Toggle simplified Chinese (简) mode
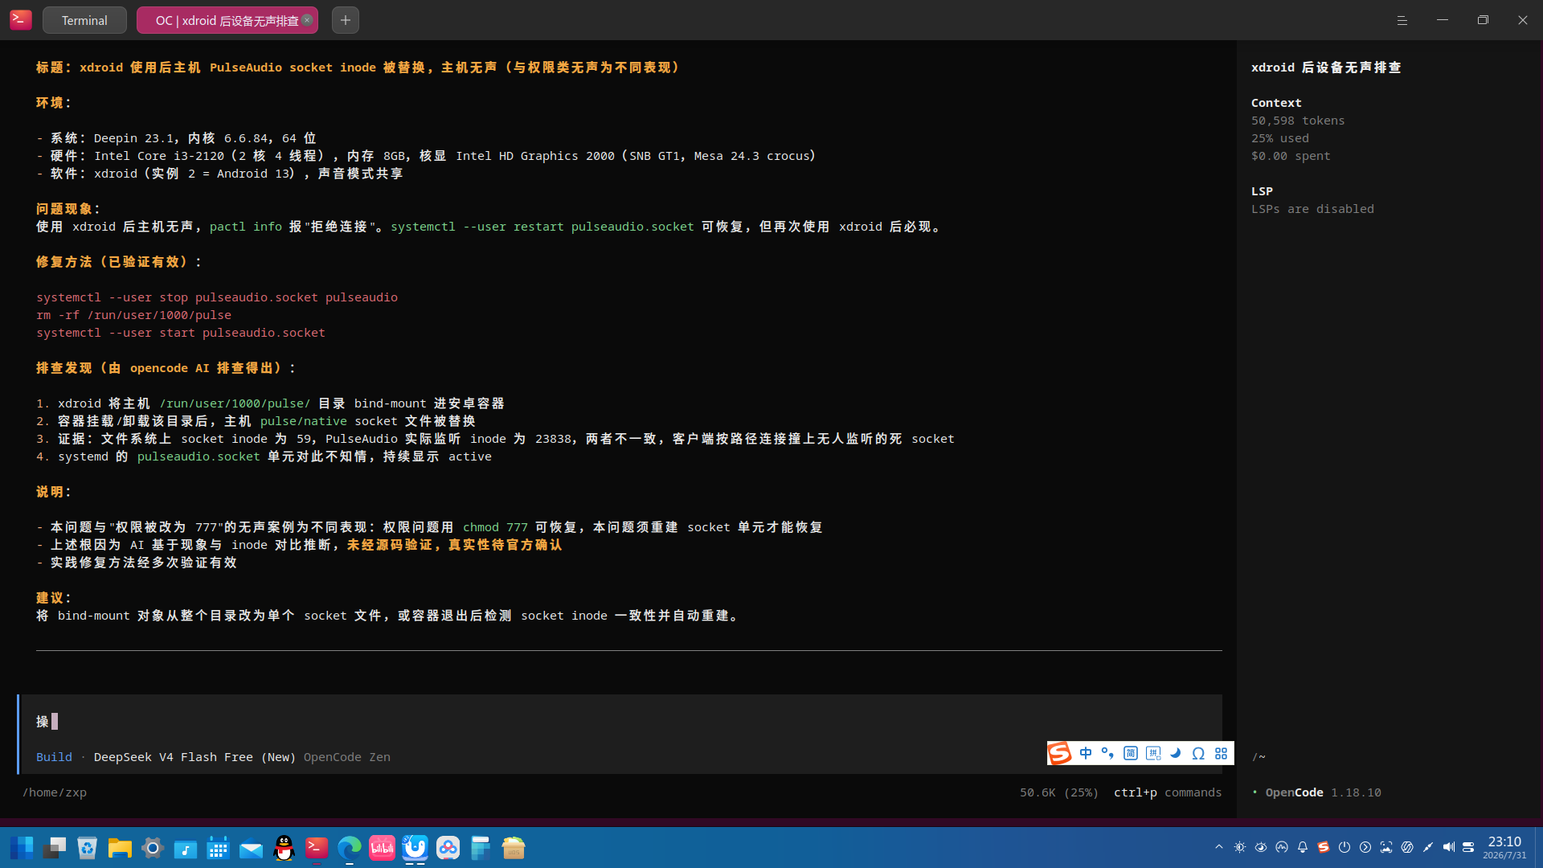Image resolution: width=1543 pixels, height=868 pixels. coord(1131,753)
